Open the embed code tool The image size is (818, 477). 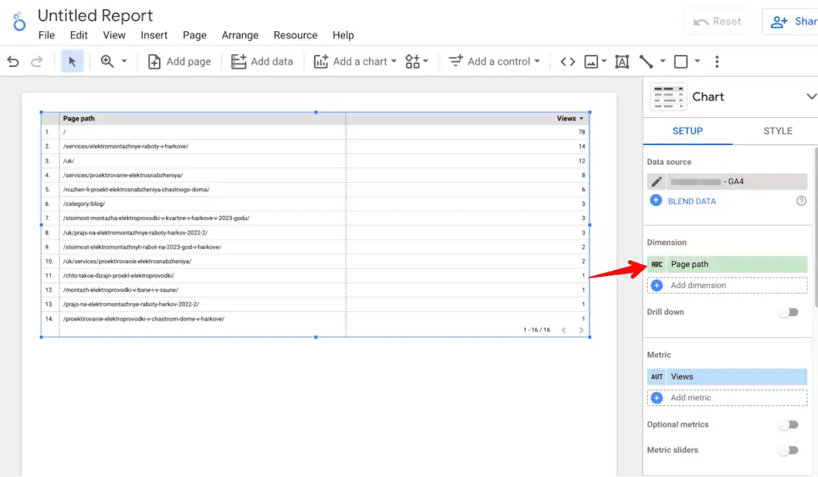click(x=567, y=61)
